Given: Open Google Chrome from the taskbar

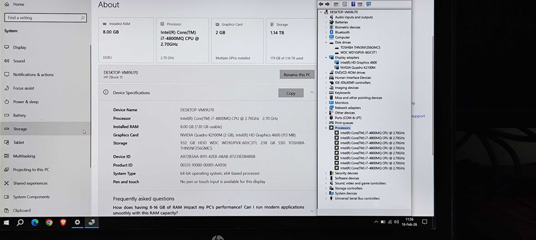Looking at the screenshot, I should pos(49,222).
